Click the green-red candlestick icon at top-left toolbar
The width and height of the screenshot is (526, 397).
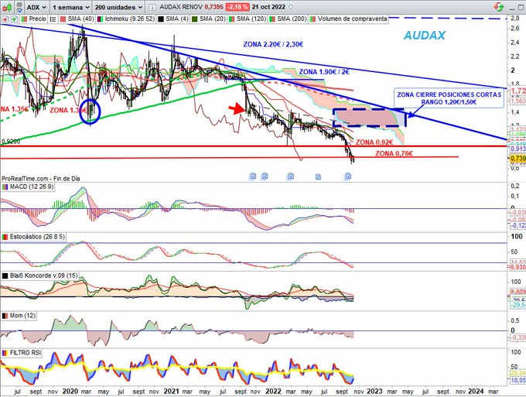click(7, 7)
